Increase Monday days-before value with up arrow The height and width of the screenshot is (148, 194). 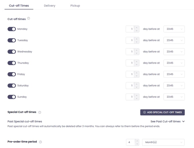coord(137,27)
